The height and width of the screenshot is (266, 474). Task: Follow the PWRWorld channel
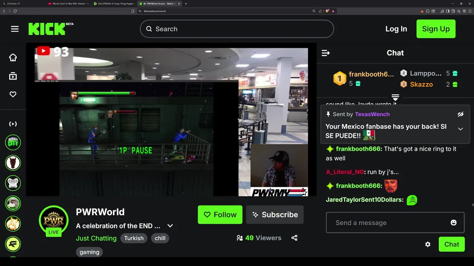[x=220, y=215]
